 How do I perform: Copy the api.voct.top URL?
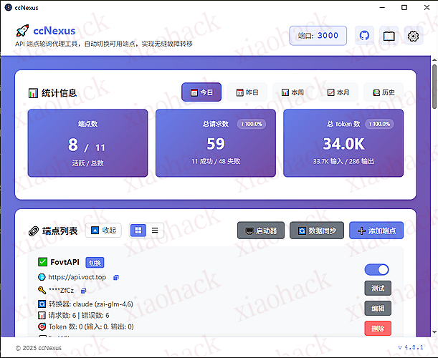[x=117, y=276]
